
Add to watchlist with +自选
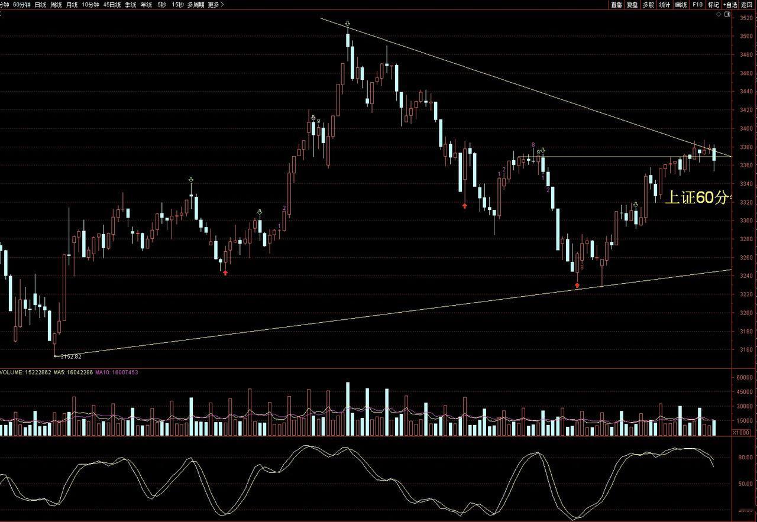coord(730,5)
